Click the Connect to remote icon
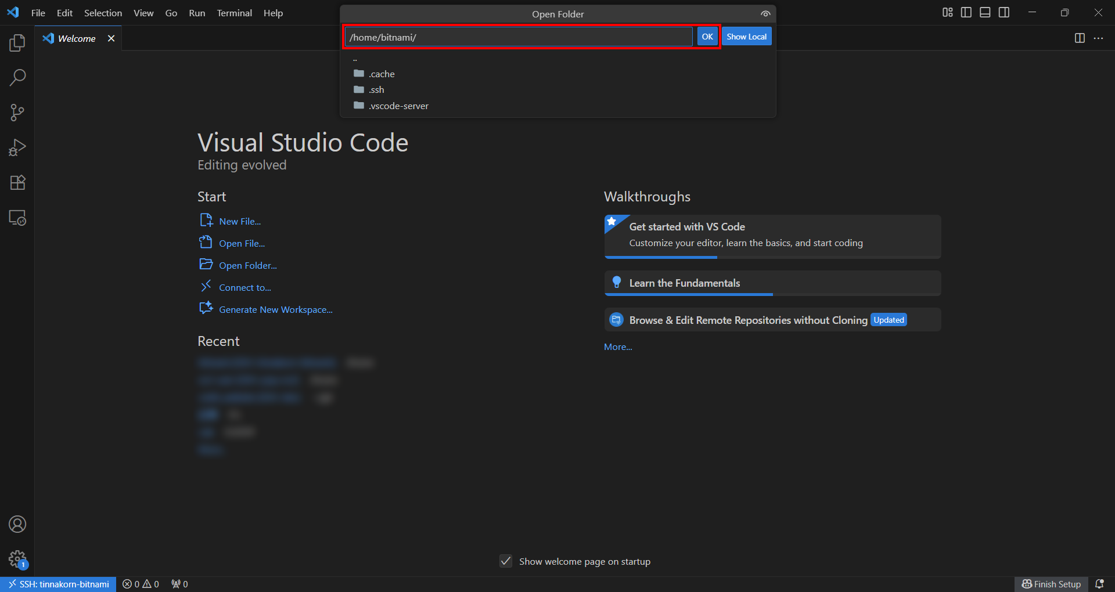Image resolution: width=1115 pixels, height=592 pixels. pos(206,286)
